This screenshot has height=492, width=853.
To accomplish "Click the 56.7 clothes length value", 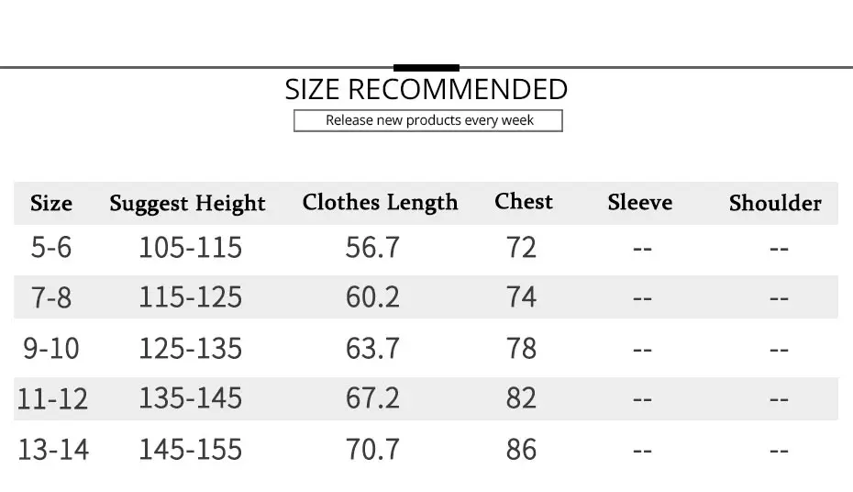I will tap(372, 248).
